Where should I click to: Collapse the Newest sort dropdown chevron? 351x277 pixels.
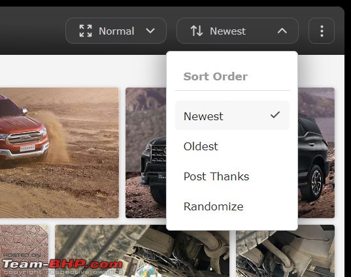(282, 31)
